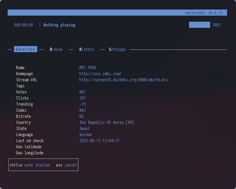Click the Geo longitude label
Viewport: 236px width, 189px height.
coord(30,153)
